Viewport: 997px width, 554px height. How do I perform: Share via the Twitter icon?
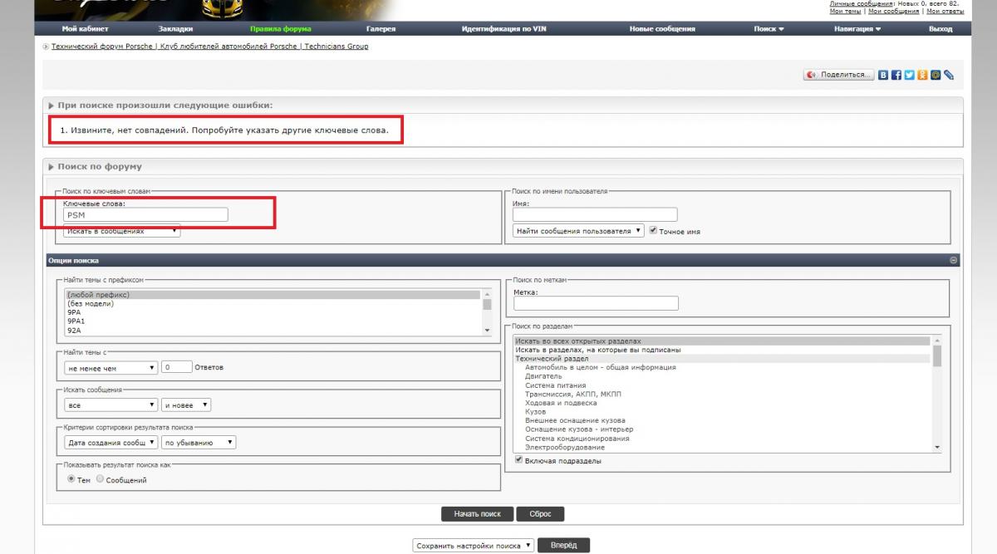point(909,75)
